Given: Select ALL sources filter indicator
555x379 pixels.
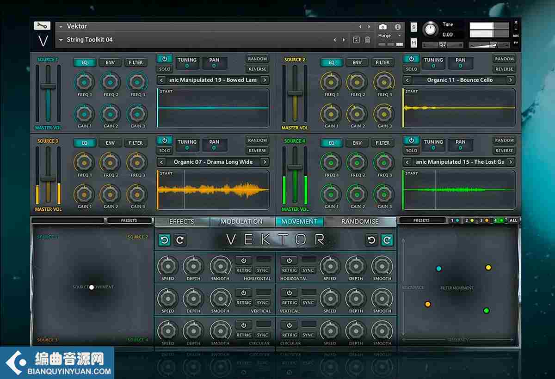Looking at the screenshot, I should [513, 220].
